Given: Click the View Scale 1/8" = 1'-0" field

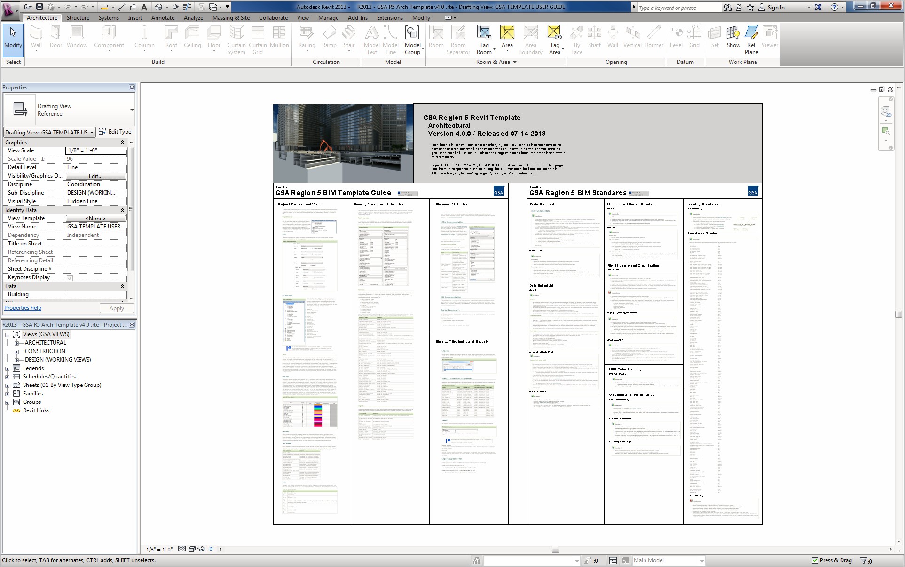Looking at the screenshot, I should point(96,150).
